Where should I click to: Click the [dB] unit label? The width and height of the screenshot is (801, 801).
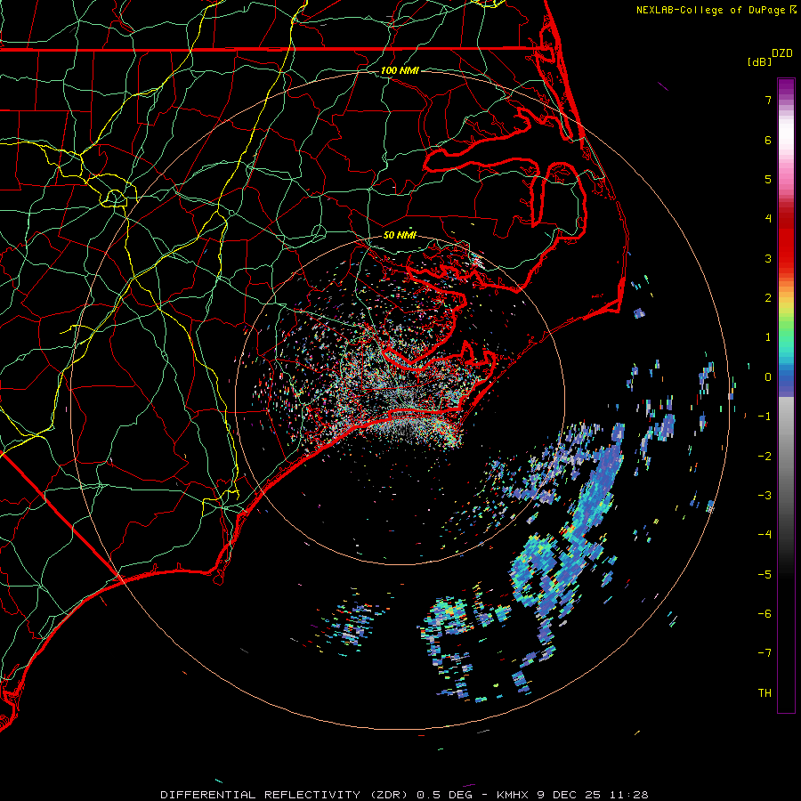(x=759, y=61)
